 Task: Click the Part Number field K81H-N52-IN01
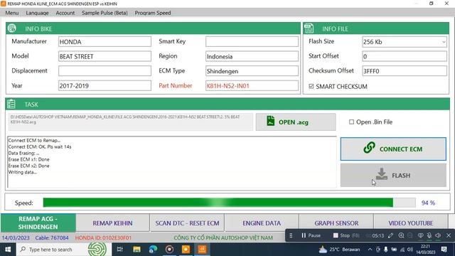[252, 85]
